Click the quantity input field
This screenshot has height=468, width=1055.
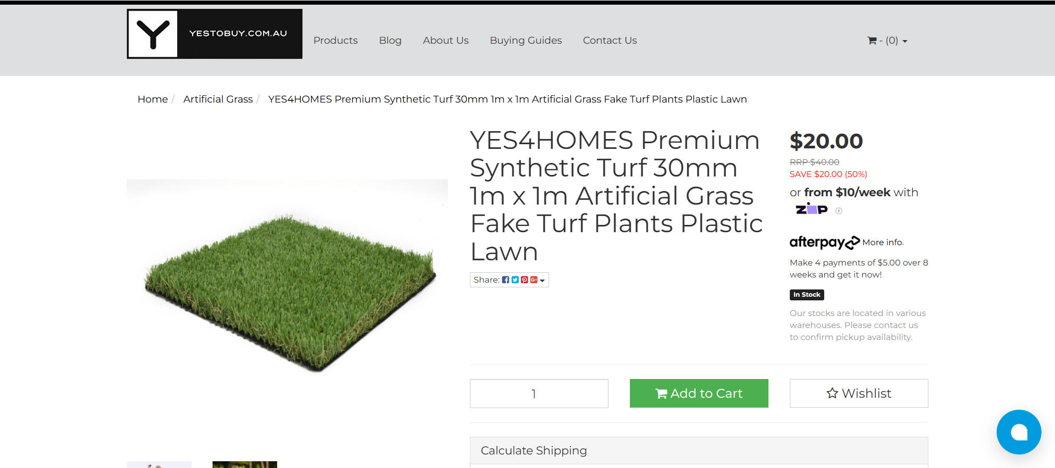[x=539, y=394]
